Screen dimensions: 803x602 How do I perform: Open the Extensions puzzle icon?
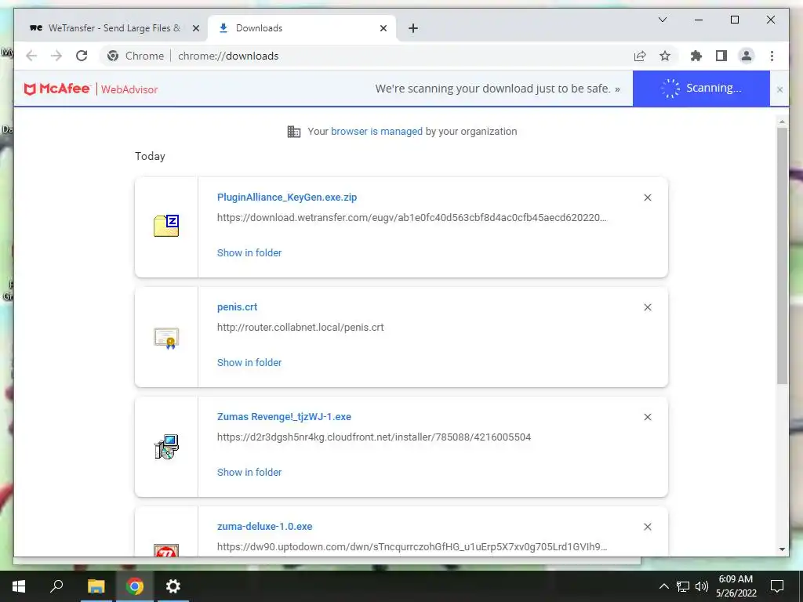click(696, 56)
